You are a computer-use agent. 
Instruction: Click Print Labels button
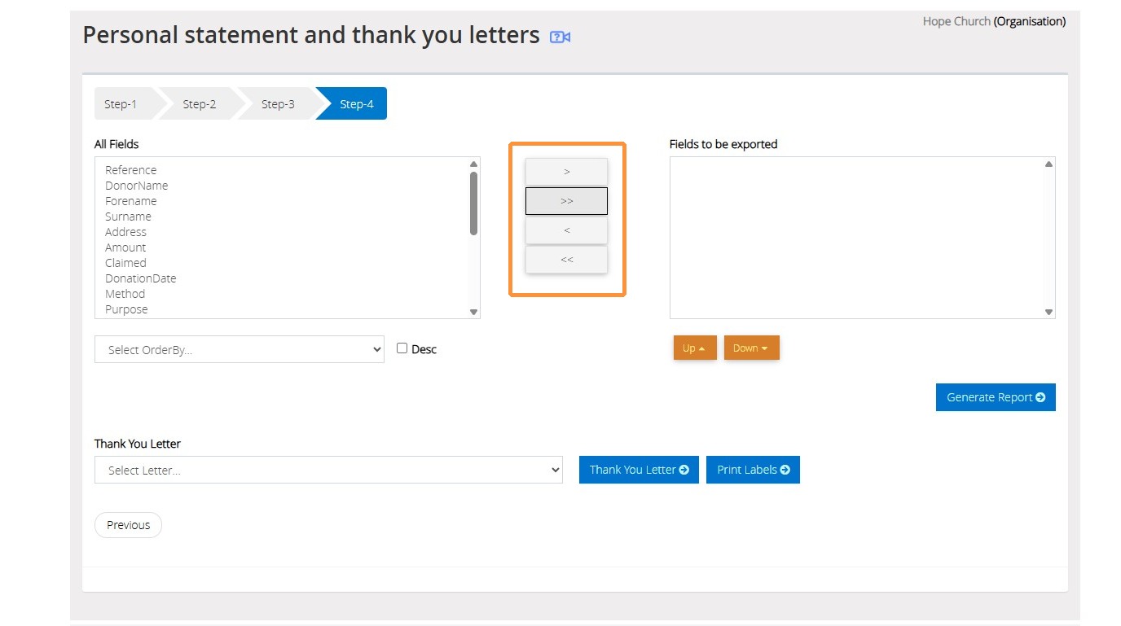coord(753,470)
